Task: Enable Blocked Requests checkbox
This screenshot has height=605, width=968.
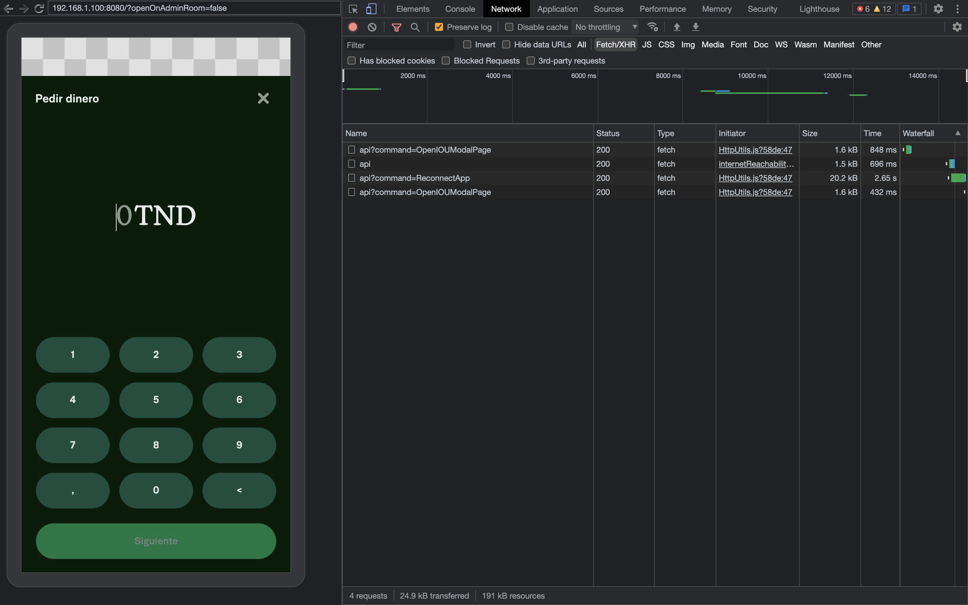Action: click(446, 61)
